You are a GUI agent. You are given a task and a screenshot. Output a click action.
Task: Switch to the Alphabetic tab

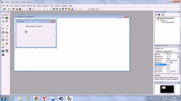(158, 51)
